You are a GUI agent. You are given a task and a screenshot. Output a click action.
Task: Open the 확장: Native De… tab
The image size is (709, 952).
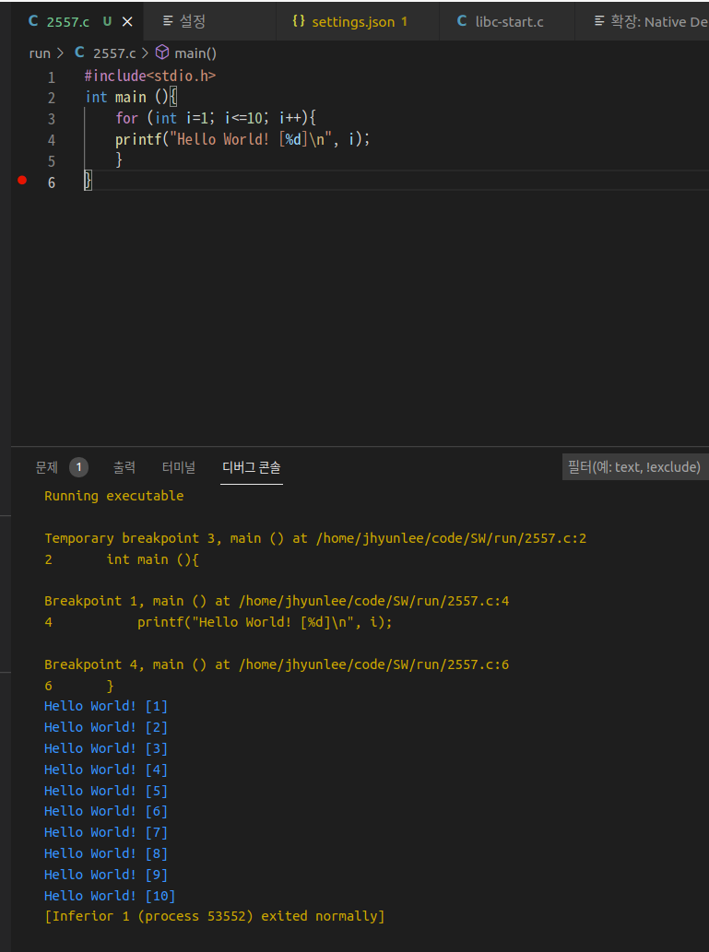[x=643, y=22]
